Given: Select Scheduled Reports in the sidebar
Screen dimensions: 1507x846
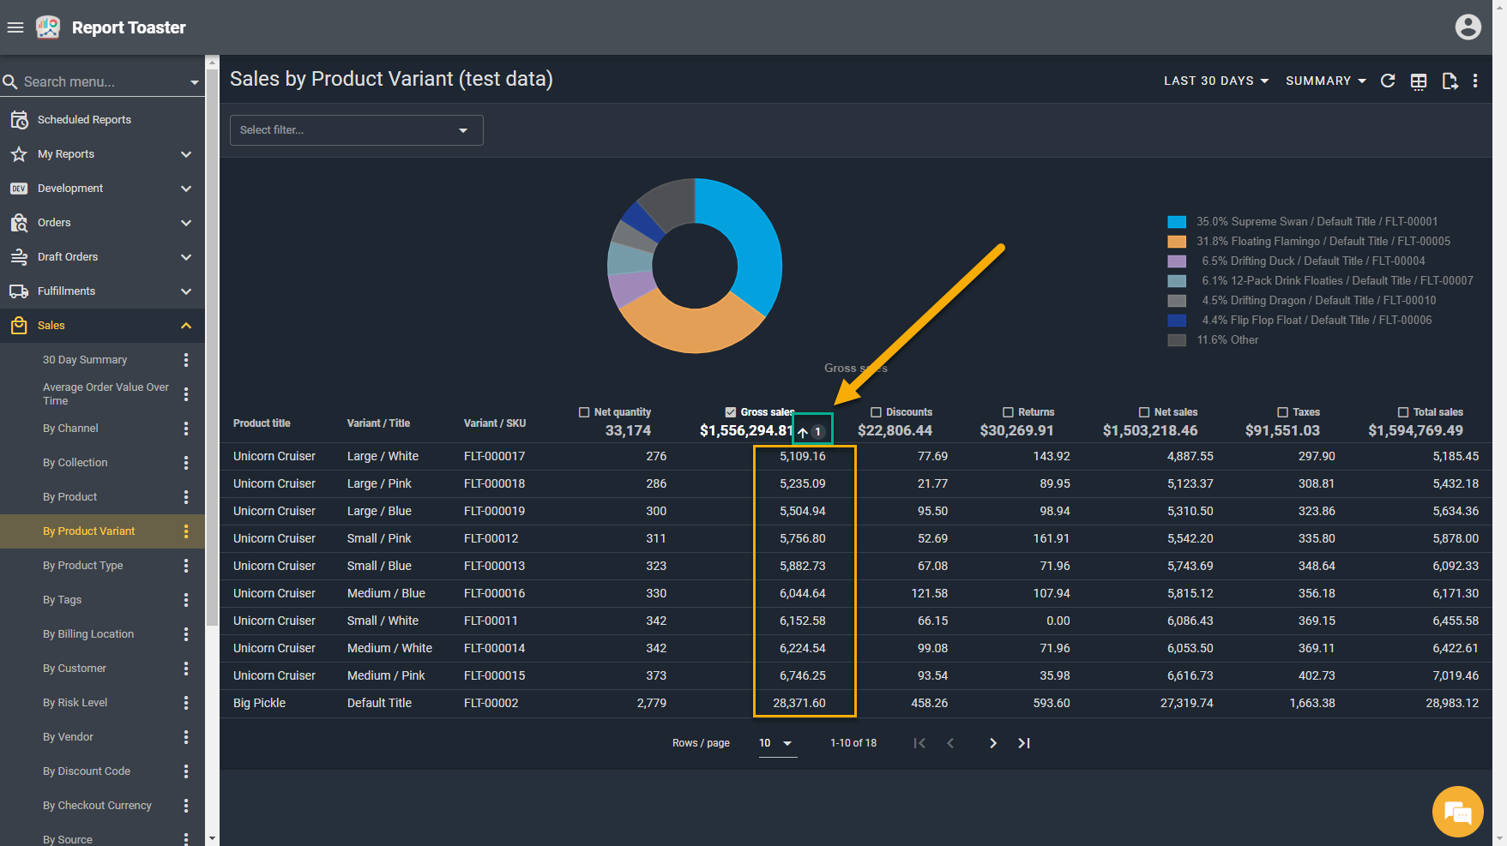Looking at the screenshot, I should (84, 120).
